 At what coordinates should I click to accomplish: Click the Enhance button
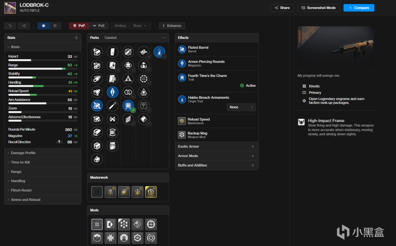pyautogui.click(x=172, y=26)
